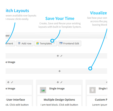Viewport: 113px width, 111px height.
Task: Click plus icon in top row header
Action: tap(58, 56)
